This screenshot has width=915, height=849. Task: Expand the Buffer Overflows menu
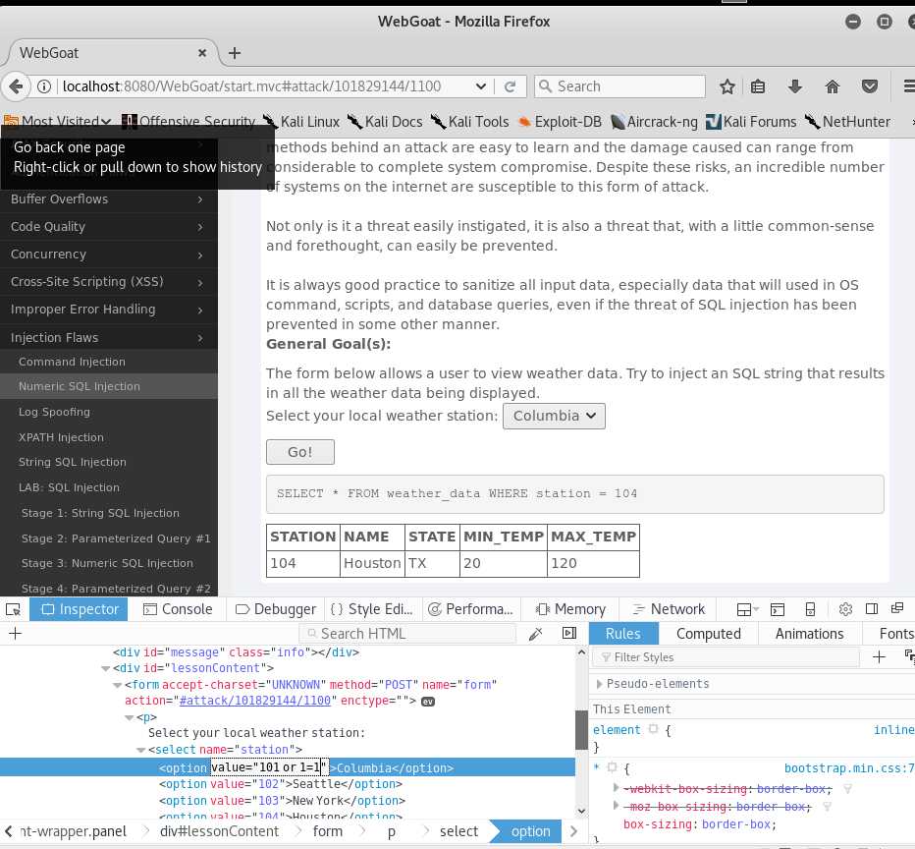click(x=109, y=199)
